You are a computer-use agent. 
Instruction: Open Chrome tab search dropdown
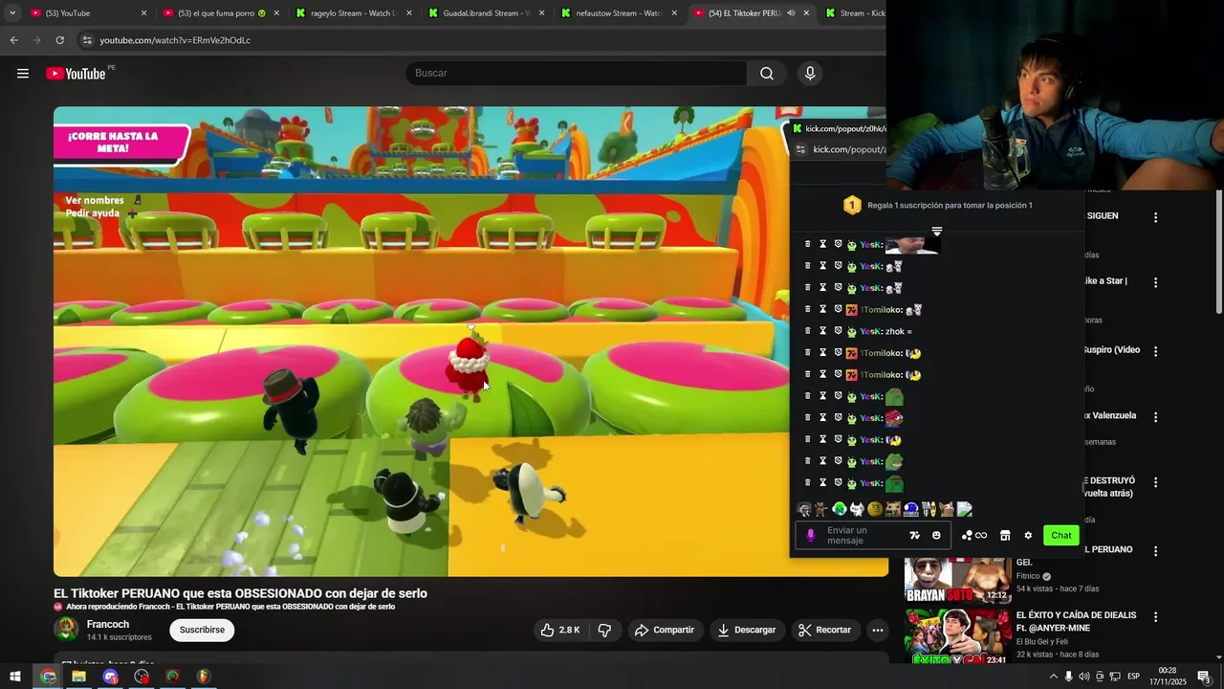(x=12, y=13)
